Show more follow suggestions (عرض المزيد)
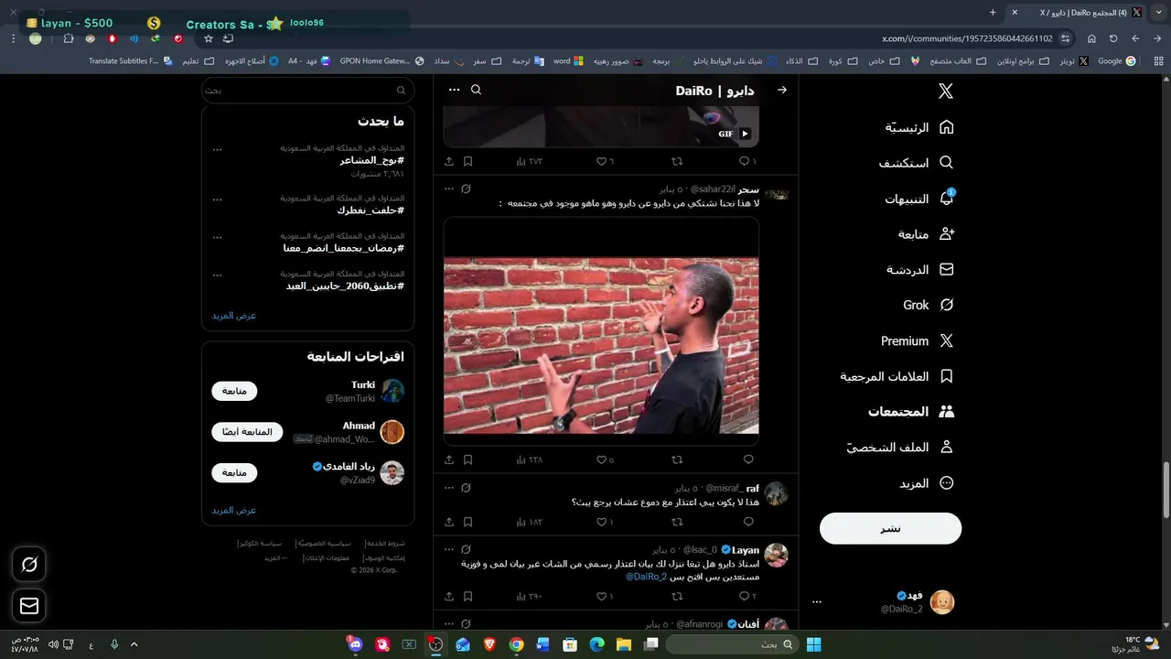 tap(234, 510)
